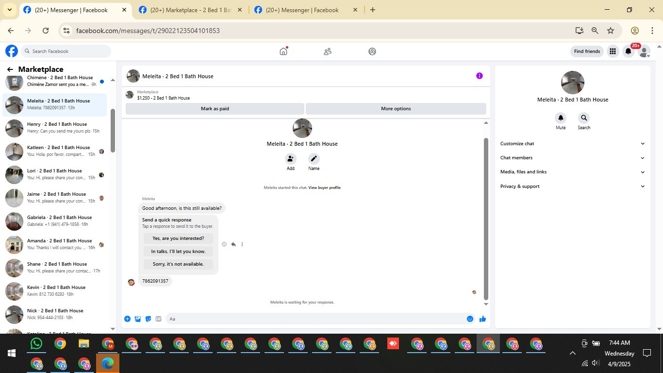This screenshot has height=373, width=663.
Task: Click the Find friends button
Action: pos(587,51)
